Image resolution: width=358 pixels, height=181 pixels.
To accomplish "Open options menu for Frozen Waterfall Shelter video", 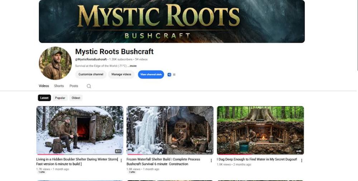I will [211, 161].
